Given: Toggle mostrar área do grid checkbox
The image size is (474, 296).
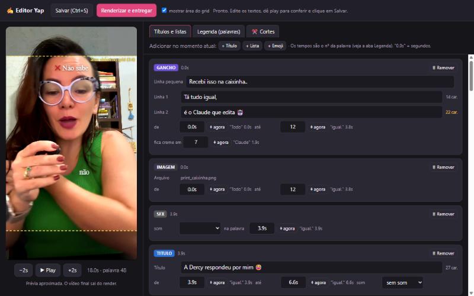Looking at the screenshot, I should coord(164,10).
